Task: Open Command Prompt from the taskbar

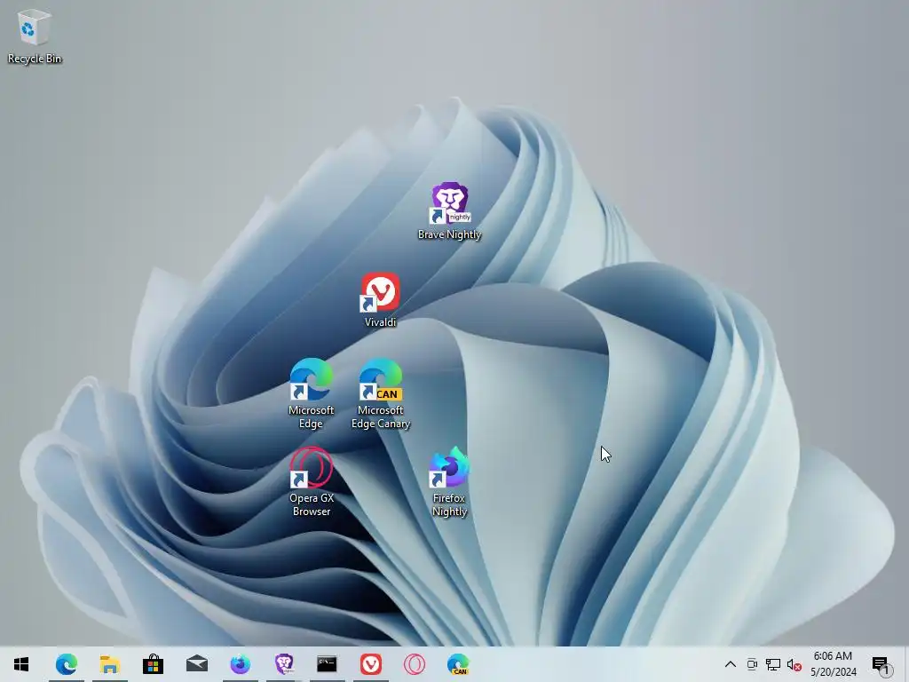Action: [327, 664]
